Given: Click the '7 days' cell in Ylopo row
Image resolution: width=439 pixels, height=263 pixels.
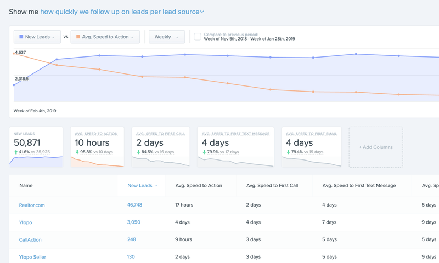Looking at the screenshot, I should (329, 222).
